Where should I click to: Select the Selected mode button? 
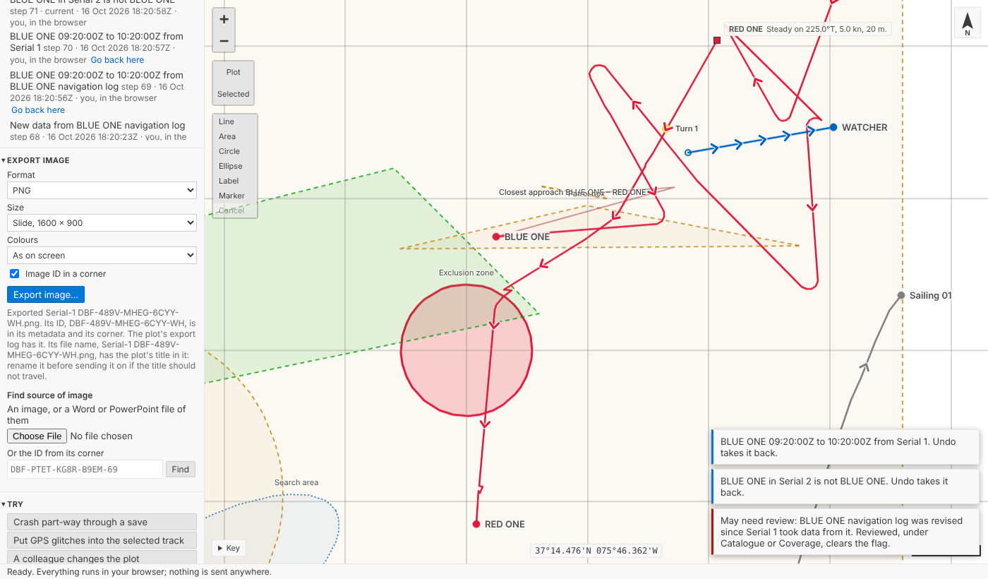click(x=234, y=94)
